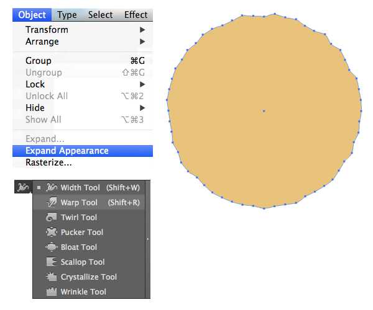This screenshot has height=310, width=373.
Task: Open the Select menu
Action: pos(100,15)
